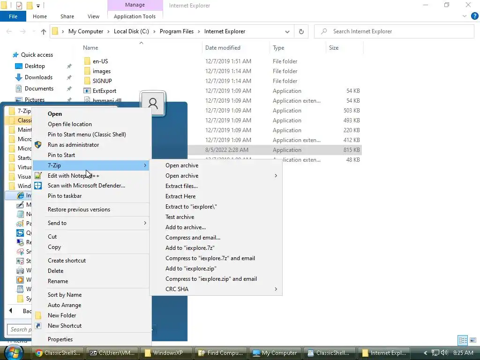Select Test archive option

[180, 217]
